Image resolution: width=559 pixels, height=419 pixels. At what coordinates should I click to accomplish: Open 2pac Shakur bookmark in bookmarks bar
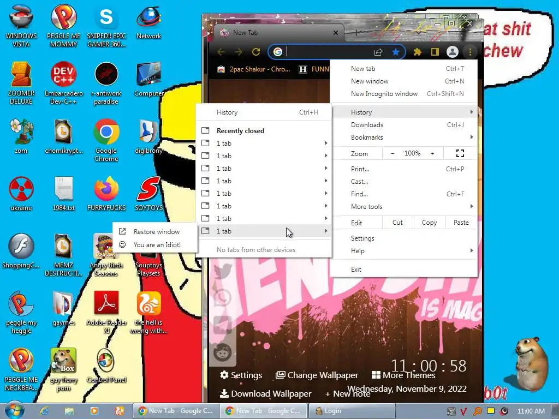click(254, 69)
